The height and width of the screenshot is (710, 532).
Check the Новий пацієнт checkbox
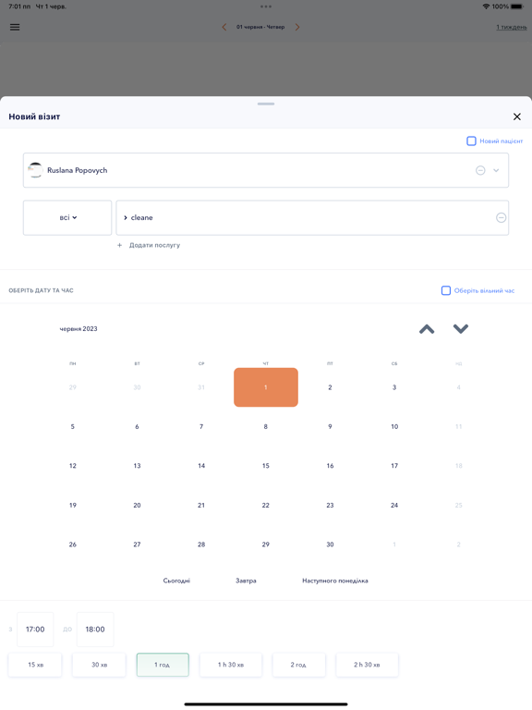pos(471,141)
